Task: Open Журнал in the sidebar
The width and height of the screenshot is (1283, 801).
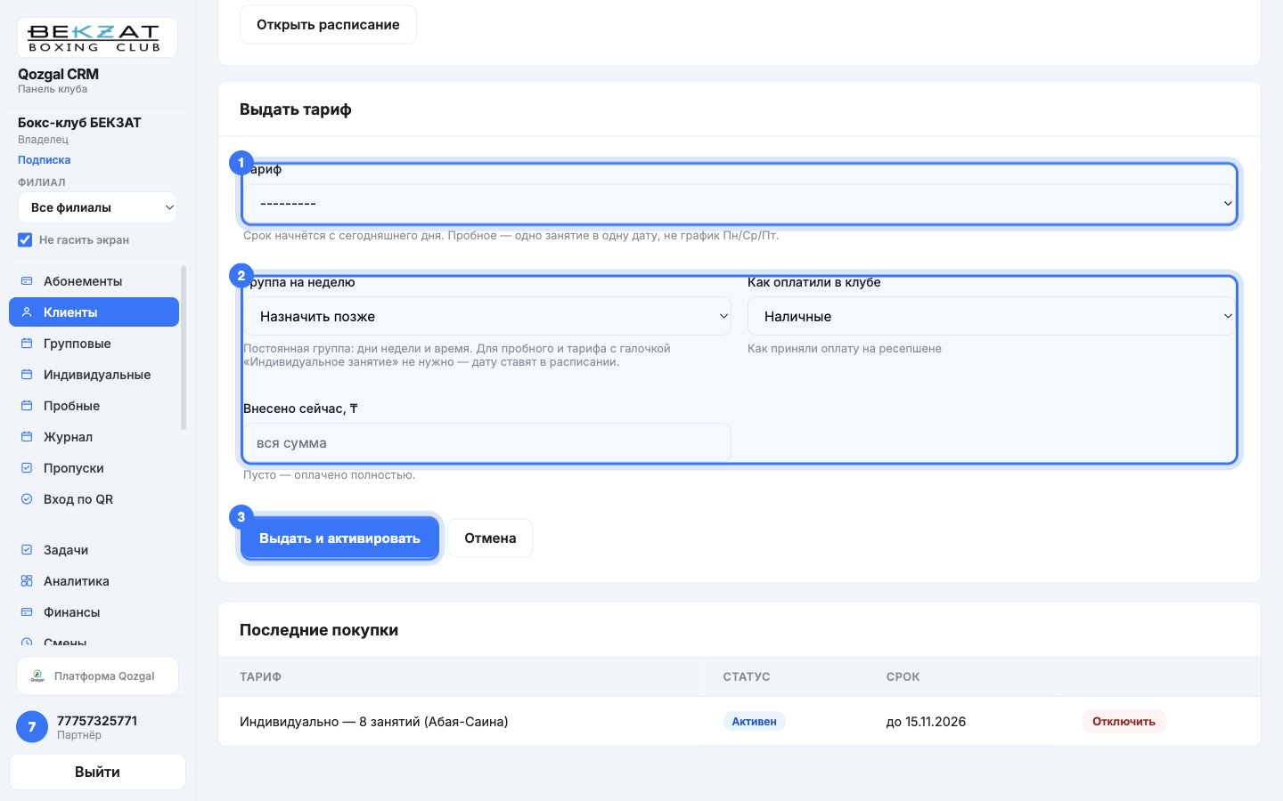Action: 94,437
